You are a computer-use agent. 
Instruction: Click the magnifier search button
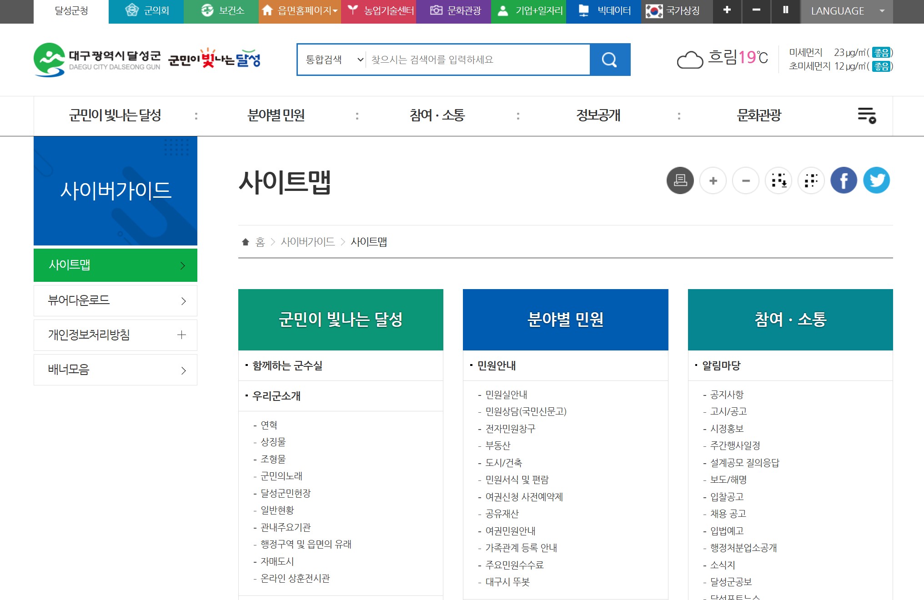[x=609, y=60]
